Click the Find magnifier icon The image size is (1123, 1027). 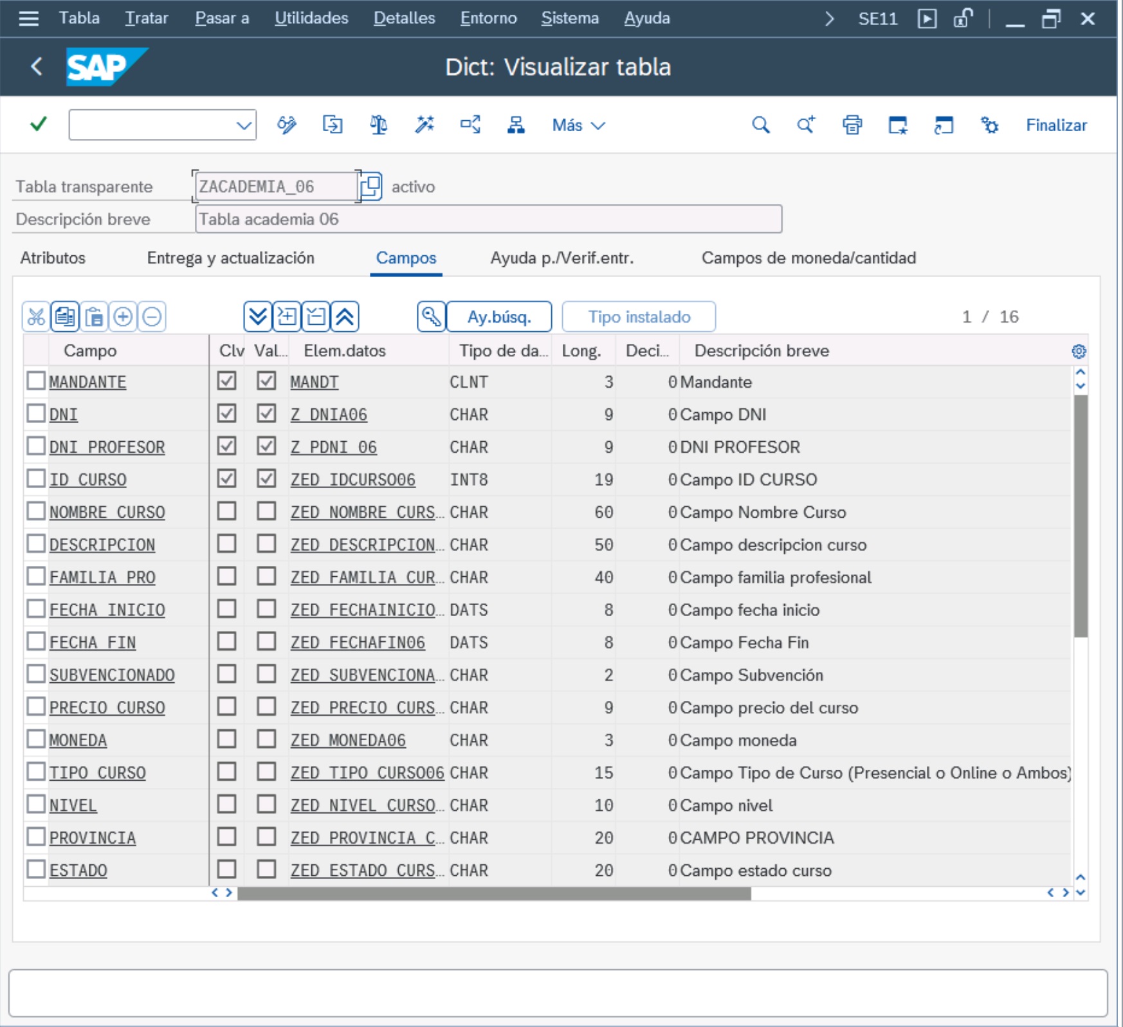761,125
